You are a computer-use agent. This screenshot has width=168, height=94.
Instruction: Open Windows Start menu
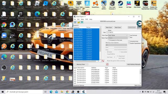[3, 92]
